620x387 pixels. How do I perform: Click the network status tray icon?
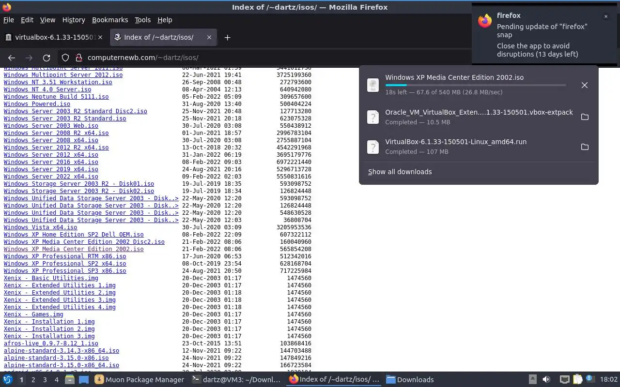coord(565,380)
